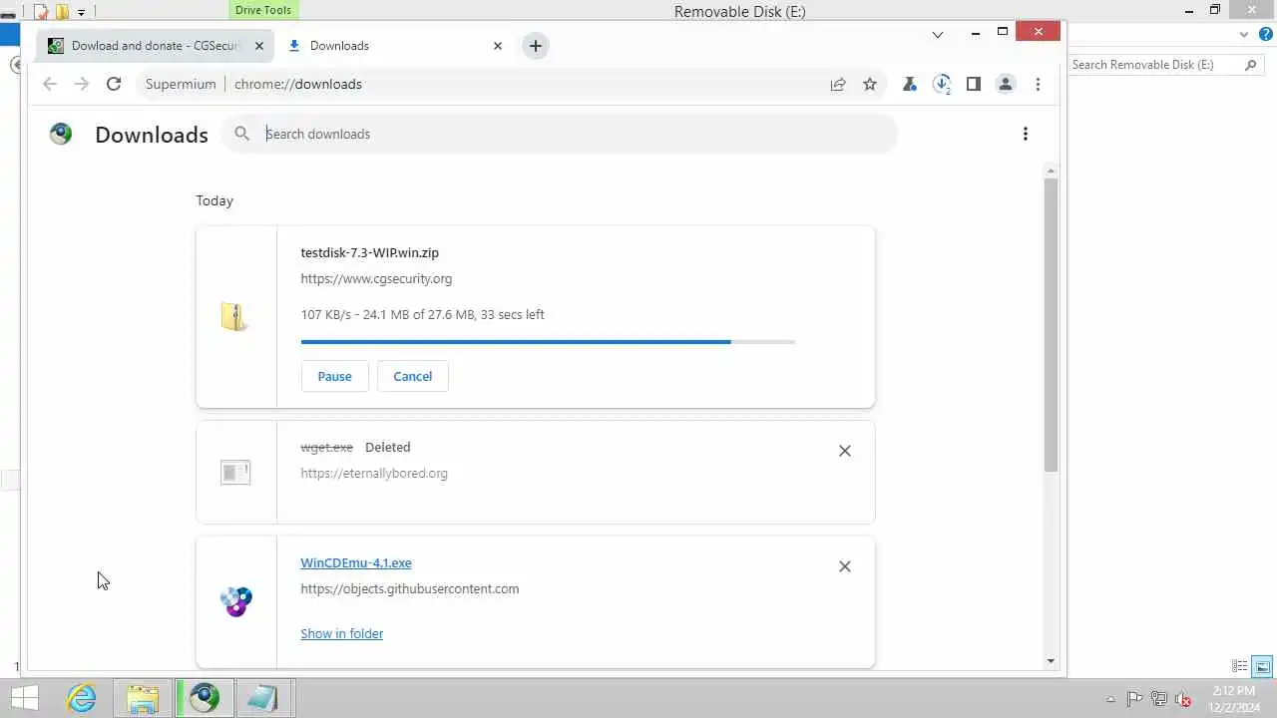
Task: Click the share page icon in address bar
Action: point(838,84)
